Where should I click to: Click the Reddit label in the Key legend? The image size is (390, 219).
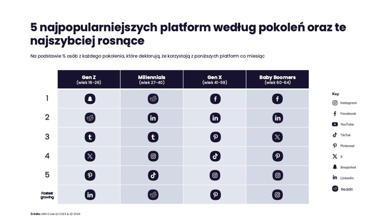pos(346,189)
